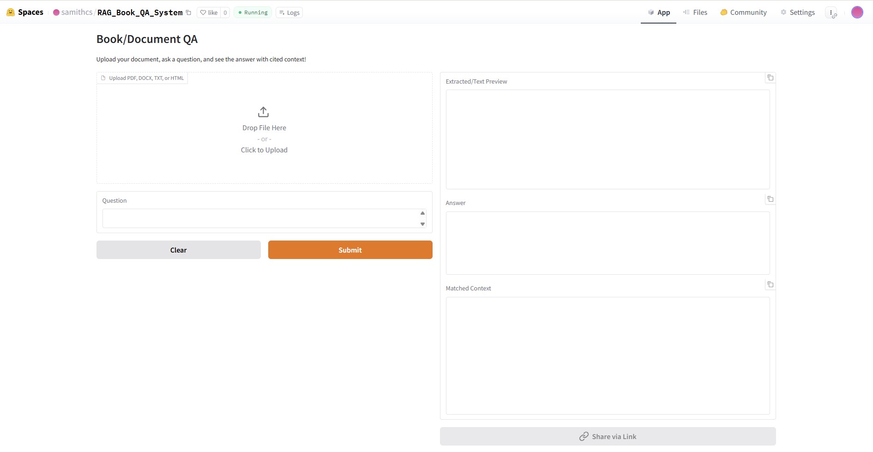Copy the Answer box content

[x=770, y=199]
